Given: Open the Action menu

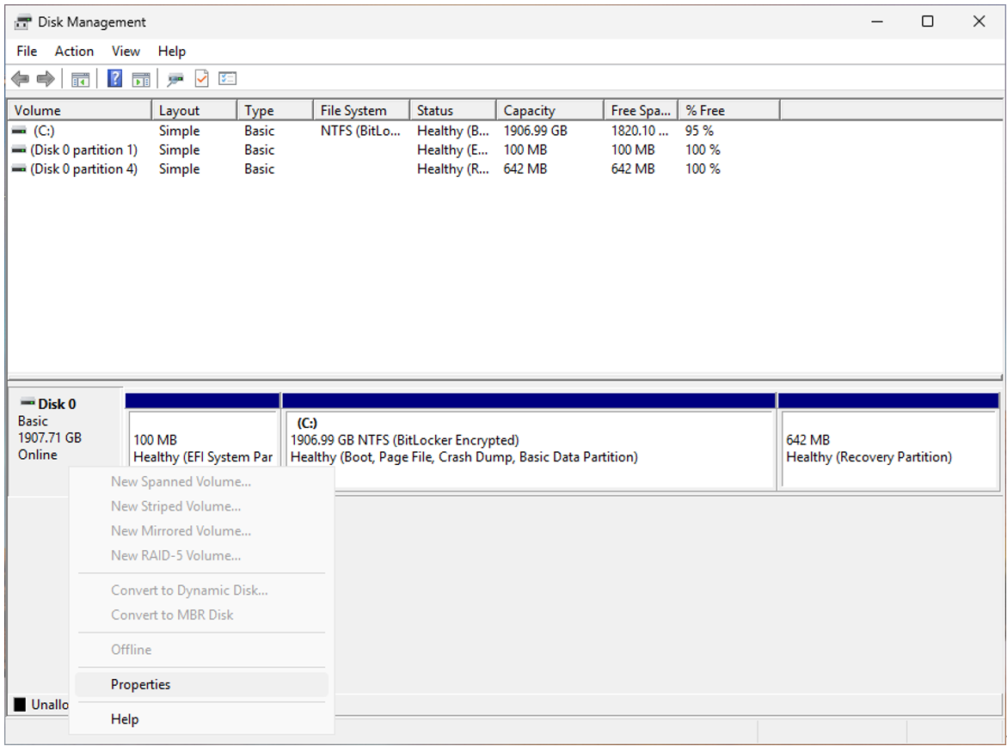Looking at the screenshot, I should [74, 52].
